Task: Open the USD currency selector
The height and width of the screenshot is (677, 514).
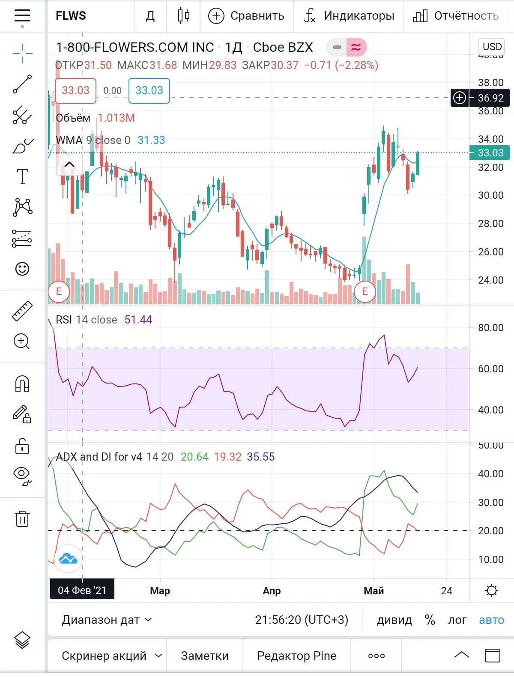Action: (x=492, y=46)
